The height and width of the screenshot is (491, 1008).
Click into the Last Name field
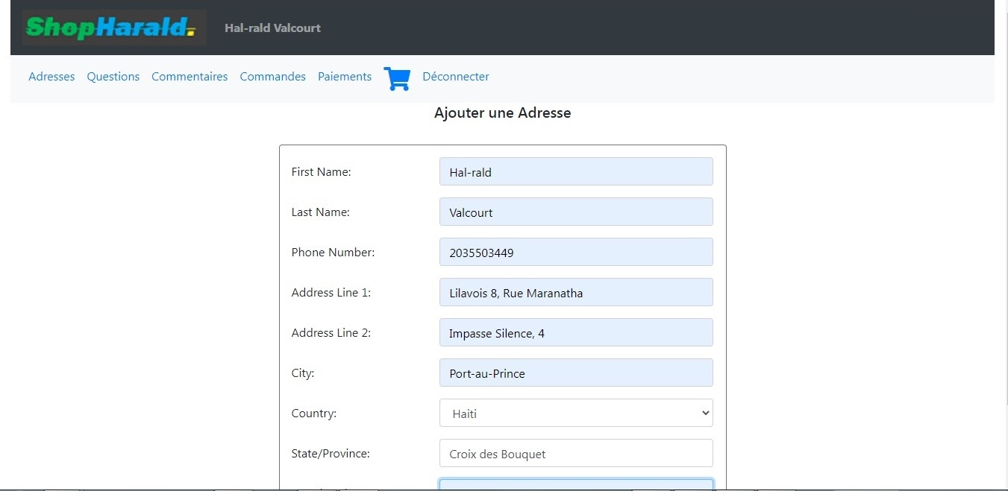pos(576,212)
